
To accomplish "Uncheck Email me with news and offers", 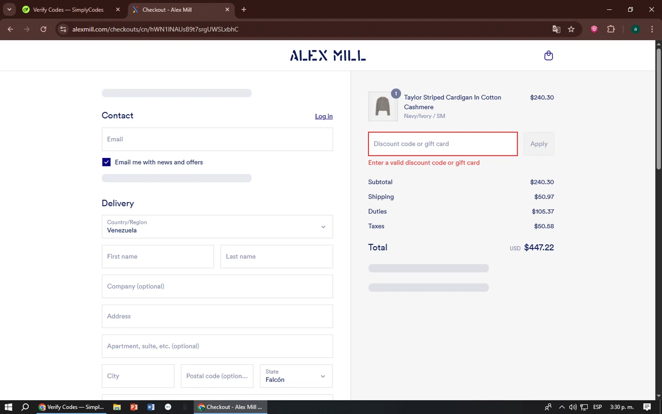I will click(106, 162).
